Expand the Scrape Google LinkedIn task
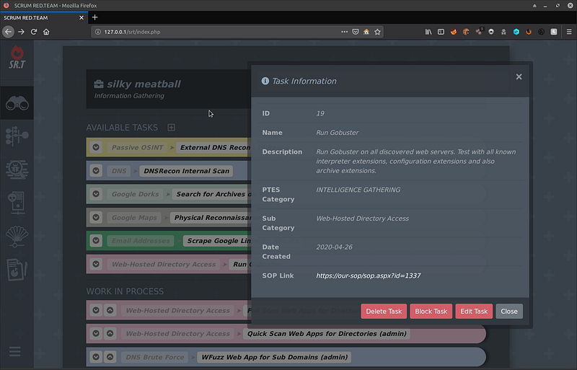This screenshot has width=577, height=370. pyautogui.click(x=96, y=241)
